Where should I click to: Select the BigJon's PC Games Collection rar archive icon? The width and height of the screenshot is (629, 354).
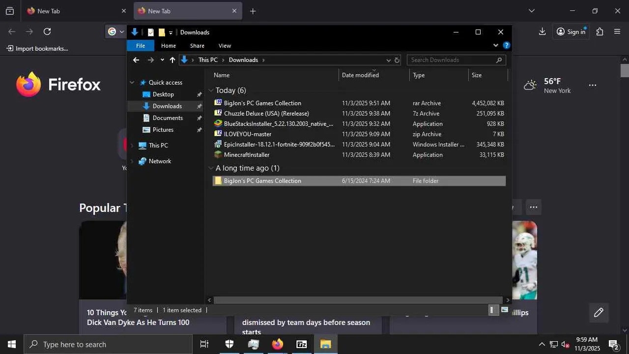(x=218, y=103)
